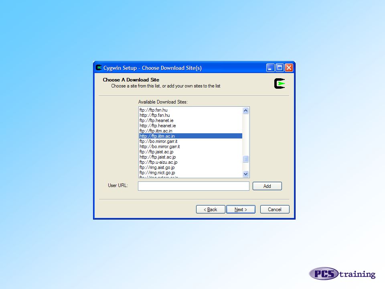The image size is (385, 289).
Task: Select ftp://ftp.iitm.ac.in mirror
Action: [x=190, y=131]
